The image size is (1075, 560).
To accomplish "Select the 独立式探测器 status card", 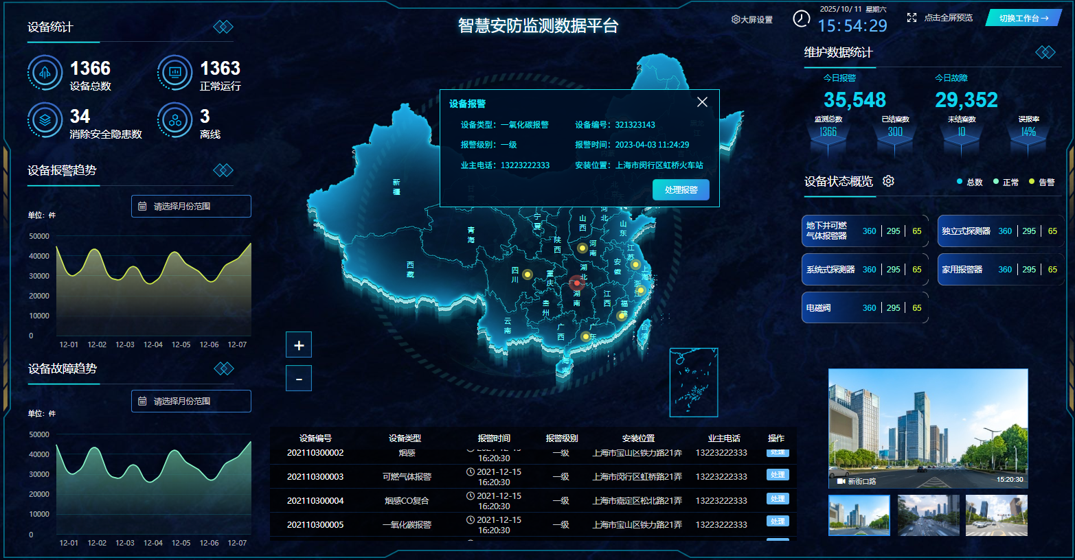I will tap(999, 231).
